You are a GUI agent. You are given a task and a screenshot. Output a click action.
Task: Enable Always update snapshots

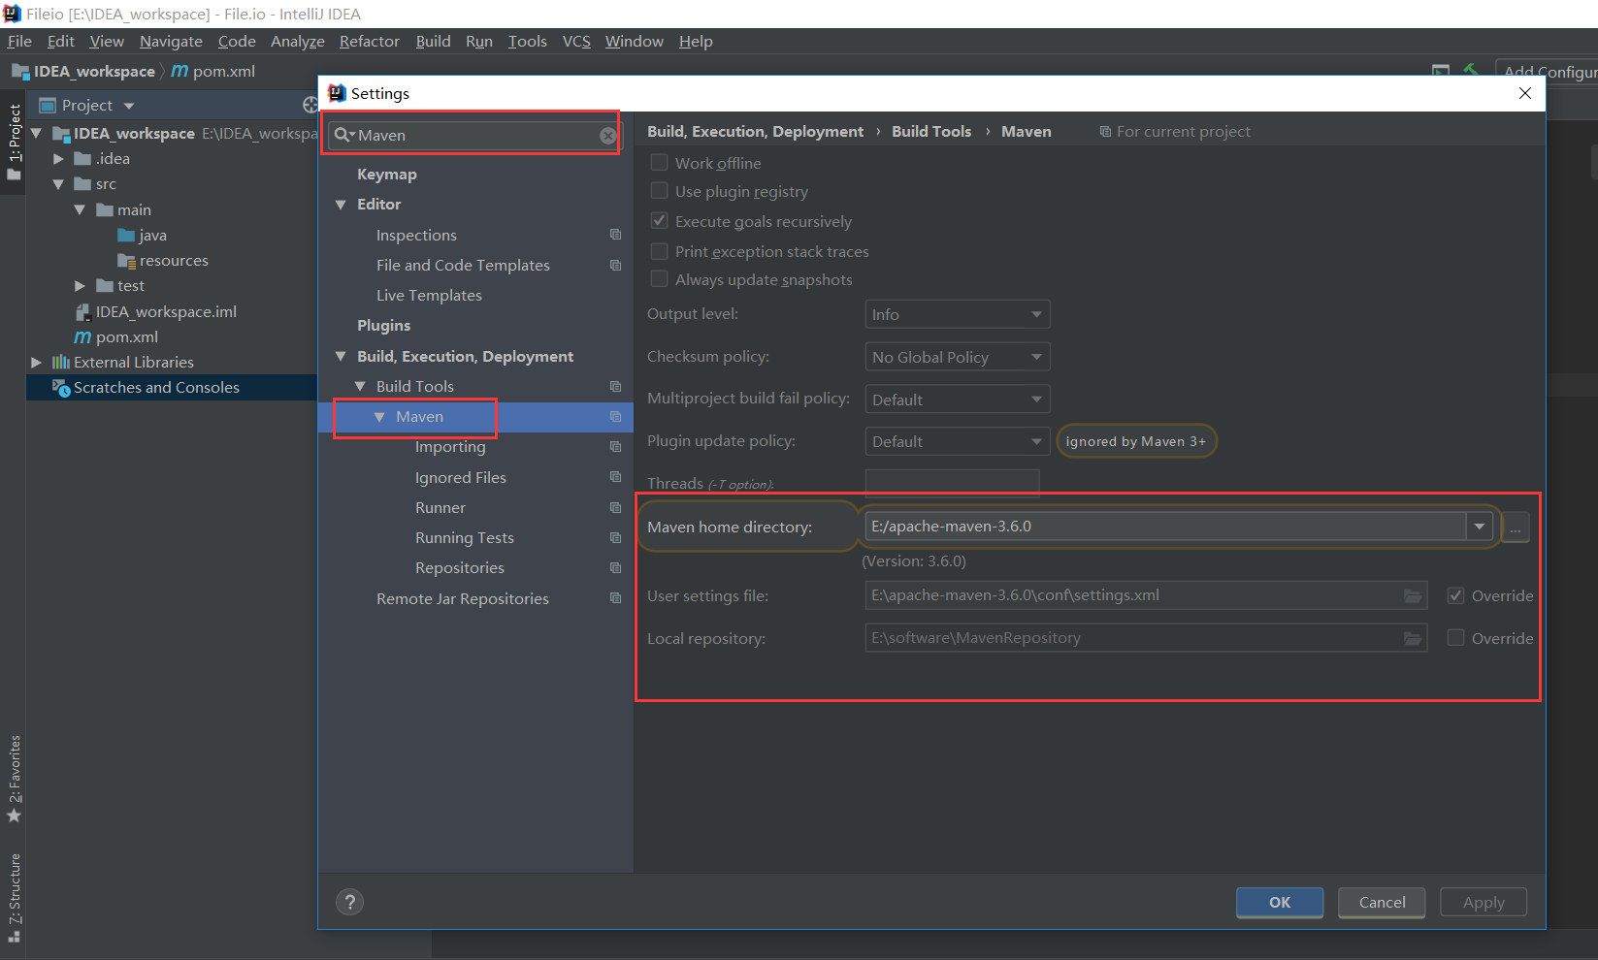pos(659,278)
